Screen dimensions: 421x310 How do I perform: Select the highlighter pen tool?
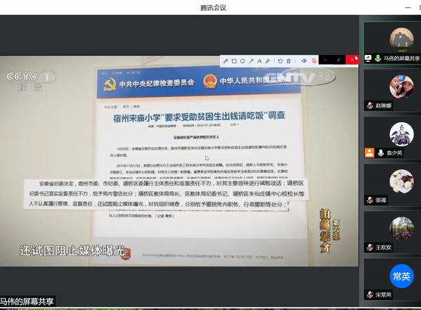tap(268, 61)
